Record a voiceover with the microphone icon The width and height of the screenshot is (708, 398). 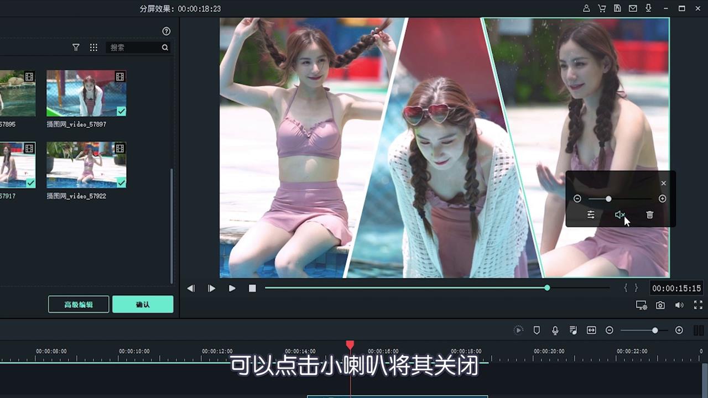pyautogui.click(x=555, y=330)
